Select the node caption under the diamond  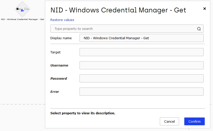22,19
